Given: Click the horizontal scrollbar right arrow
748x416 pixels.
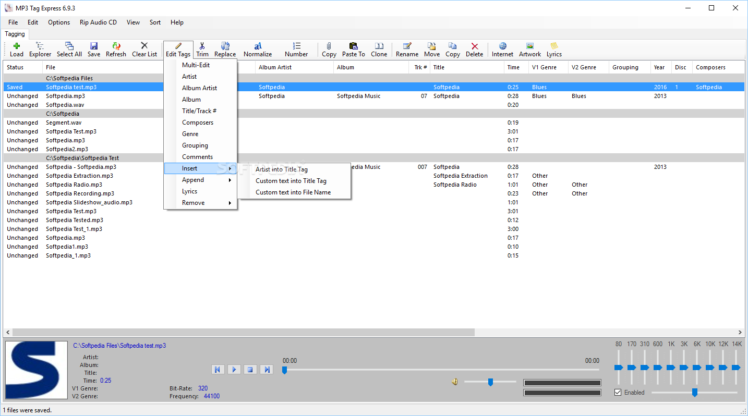Looking at the screenshot, I should [740, 332].
